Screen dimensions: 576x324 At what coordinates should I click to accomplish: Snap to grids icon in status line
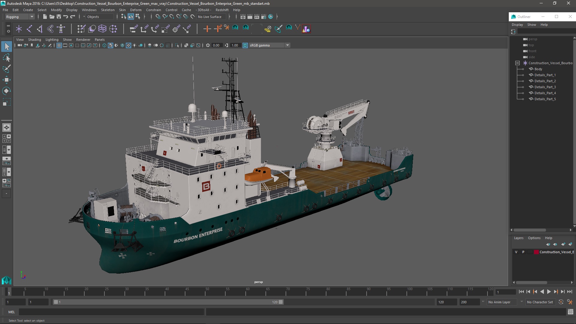(158, 16)
